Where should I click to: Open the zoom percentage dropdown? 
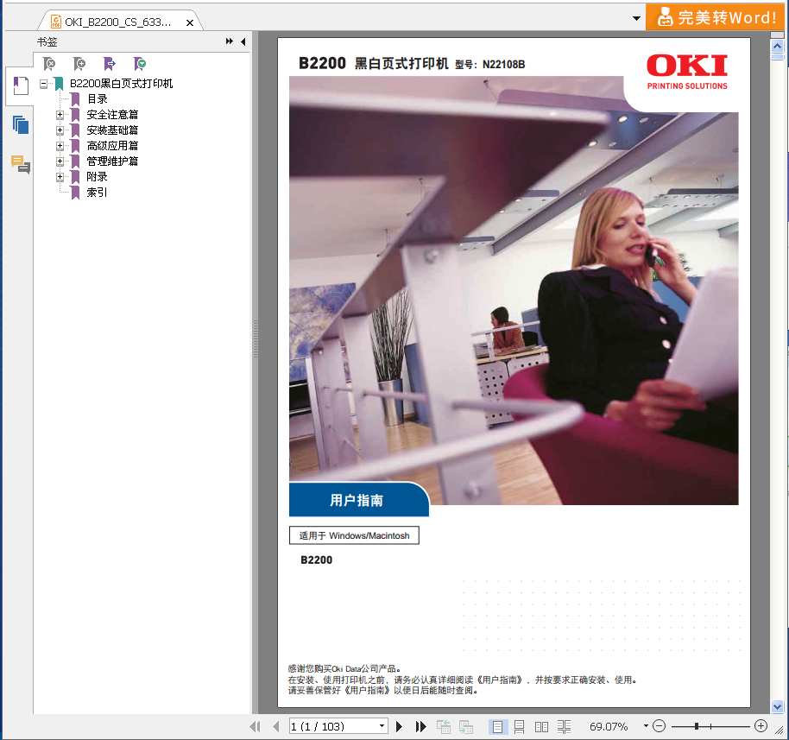tap(646, 726)
